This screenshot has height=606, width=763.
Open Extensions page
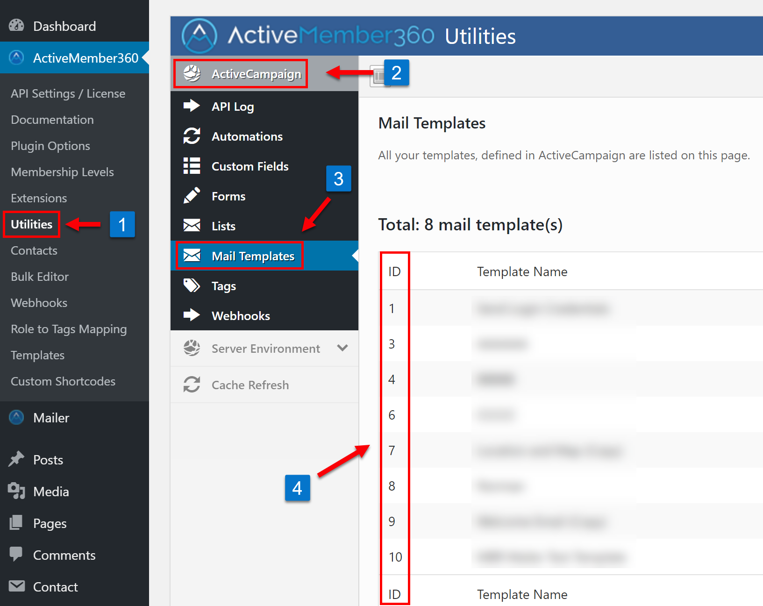coord(39,198)
